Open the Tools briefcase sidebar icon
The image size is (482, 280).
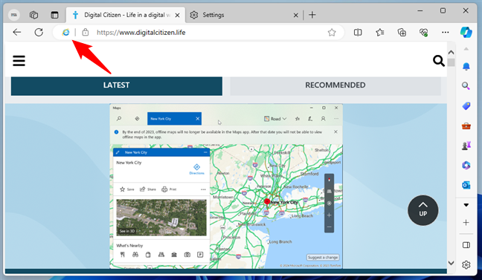coord(466,126)
